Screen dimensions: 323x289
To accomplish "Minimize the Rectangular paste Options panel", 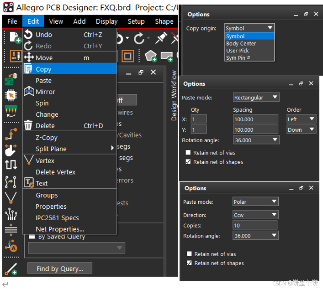I will (x=291, y=84).
